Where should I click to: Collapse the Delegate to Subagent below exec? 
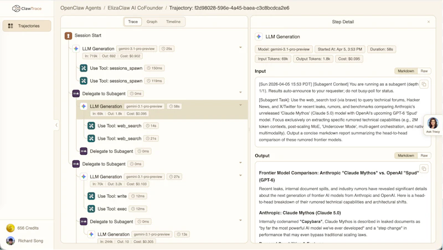coord(240,221)
